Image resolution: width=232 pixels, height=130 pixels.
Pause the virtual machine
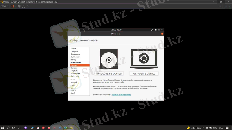coord(12,6)
